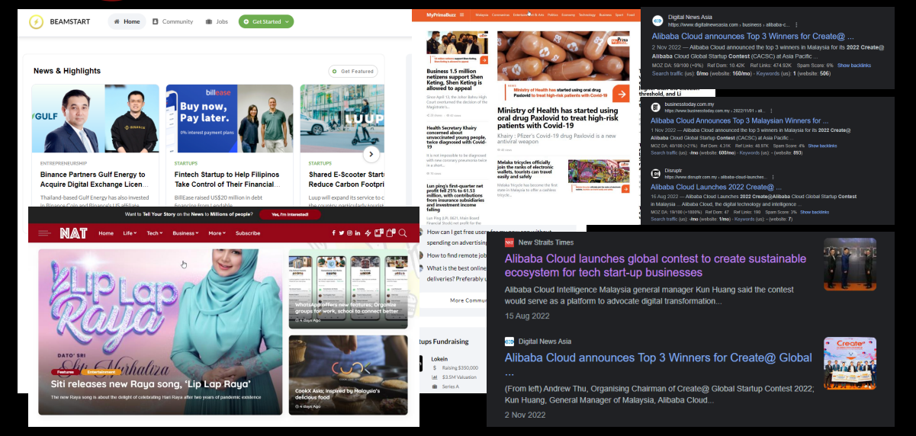
Task: Select the orange Entertainment tag
Action: click(x=101, y=372)
